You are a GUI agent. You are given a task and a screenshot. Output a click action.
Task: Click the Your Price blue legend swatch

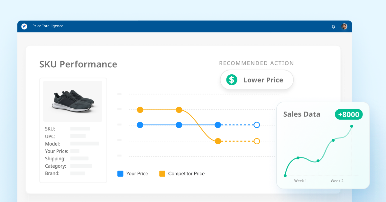[120, 173]
